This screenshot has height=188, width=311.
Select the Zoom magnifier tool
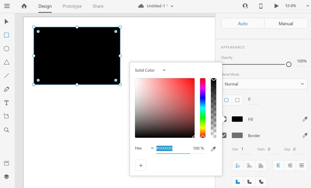tap(7, 130)
